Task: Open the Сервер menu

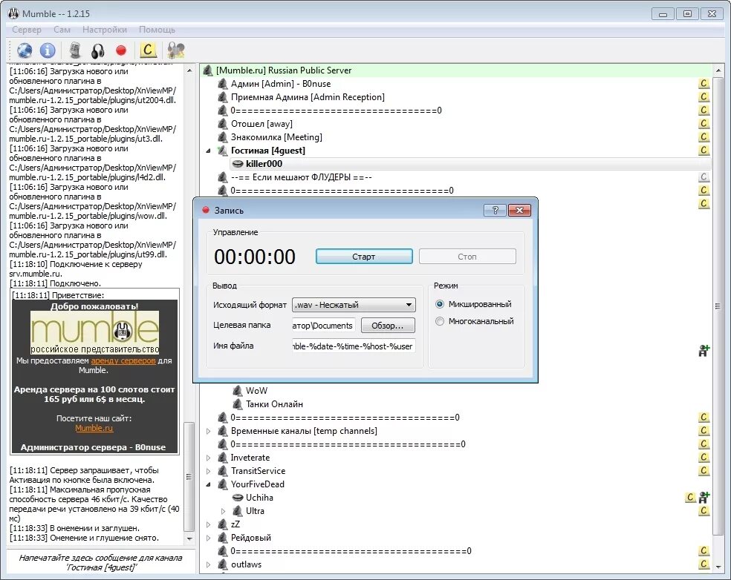Action: click(27, 30)
